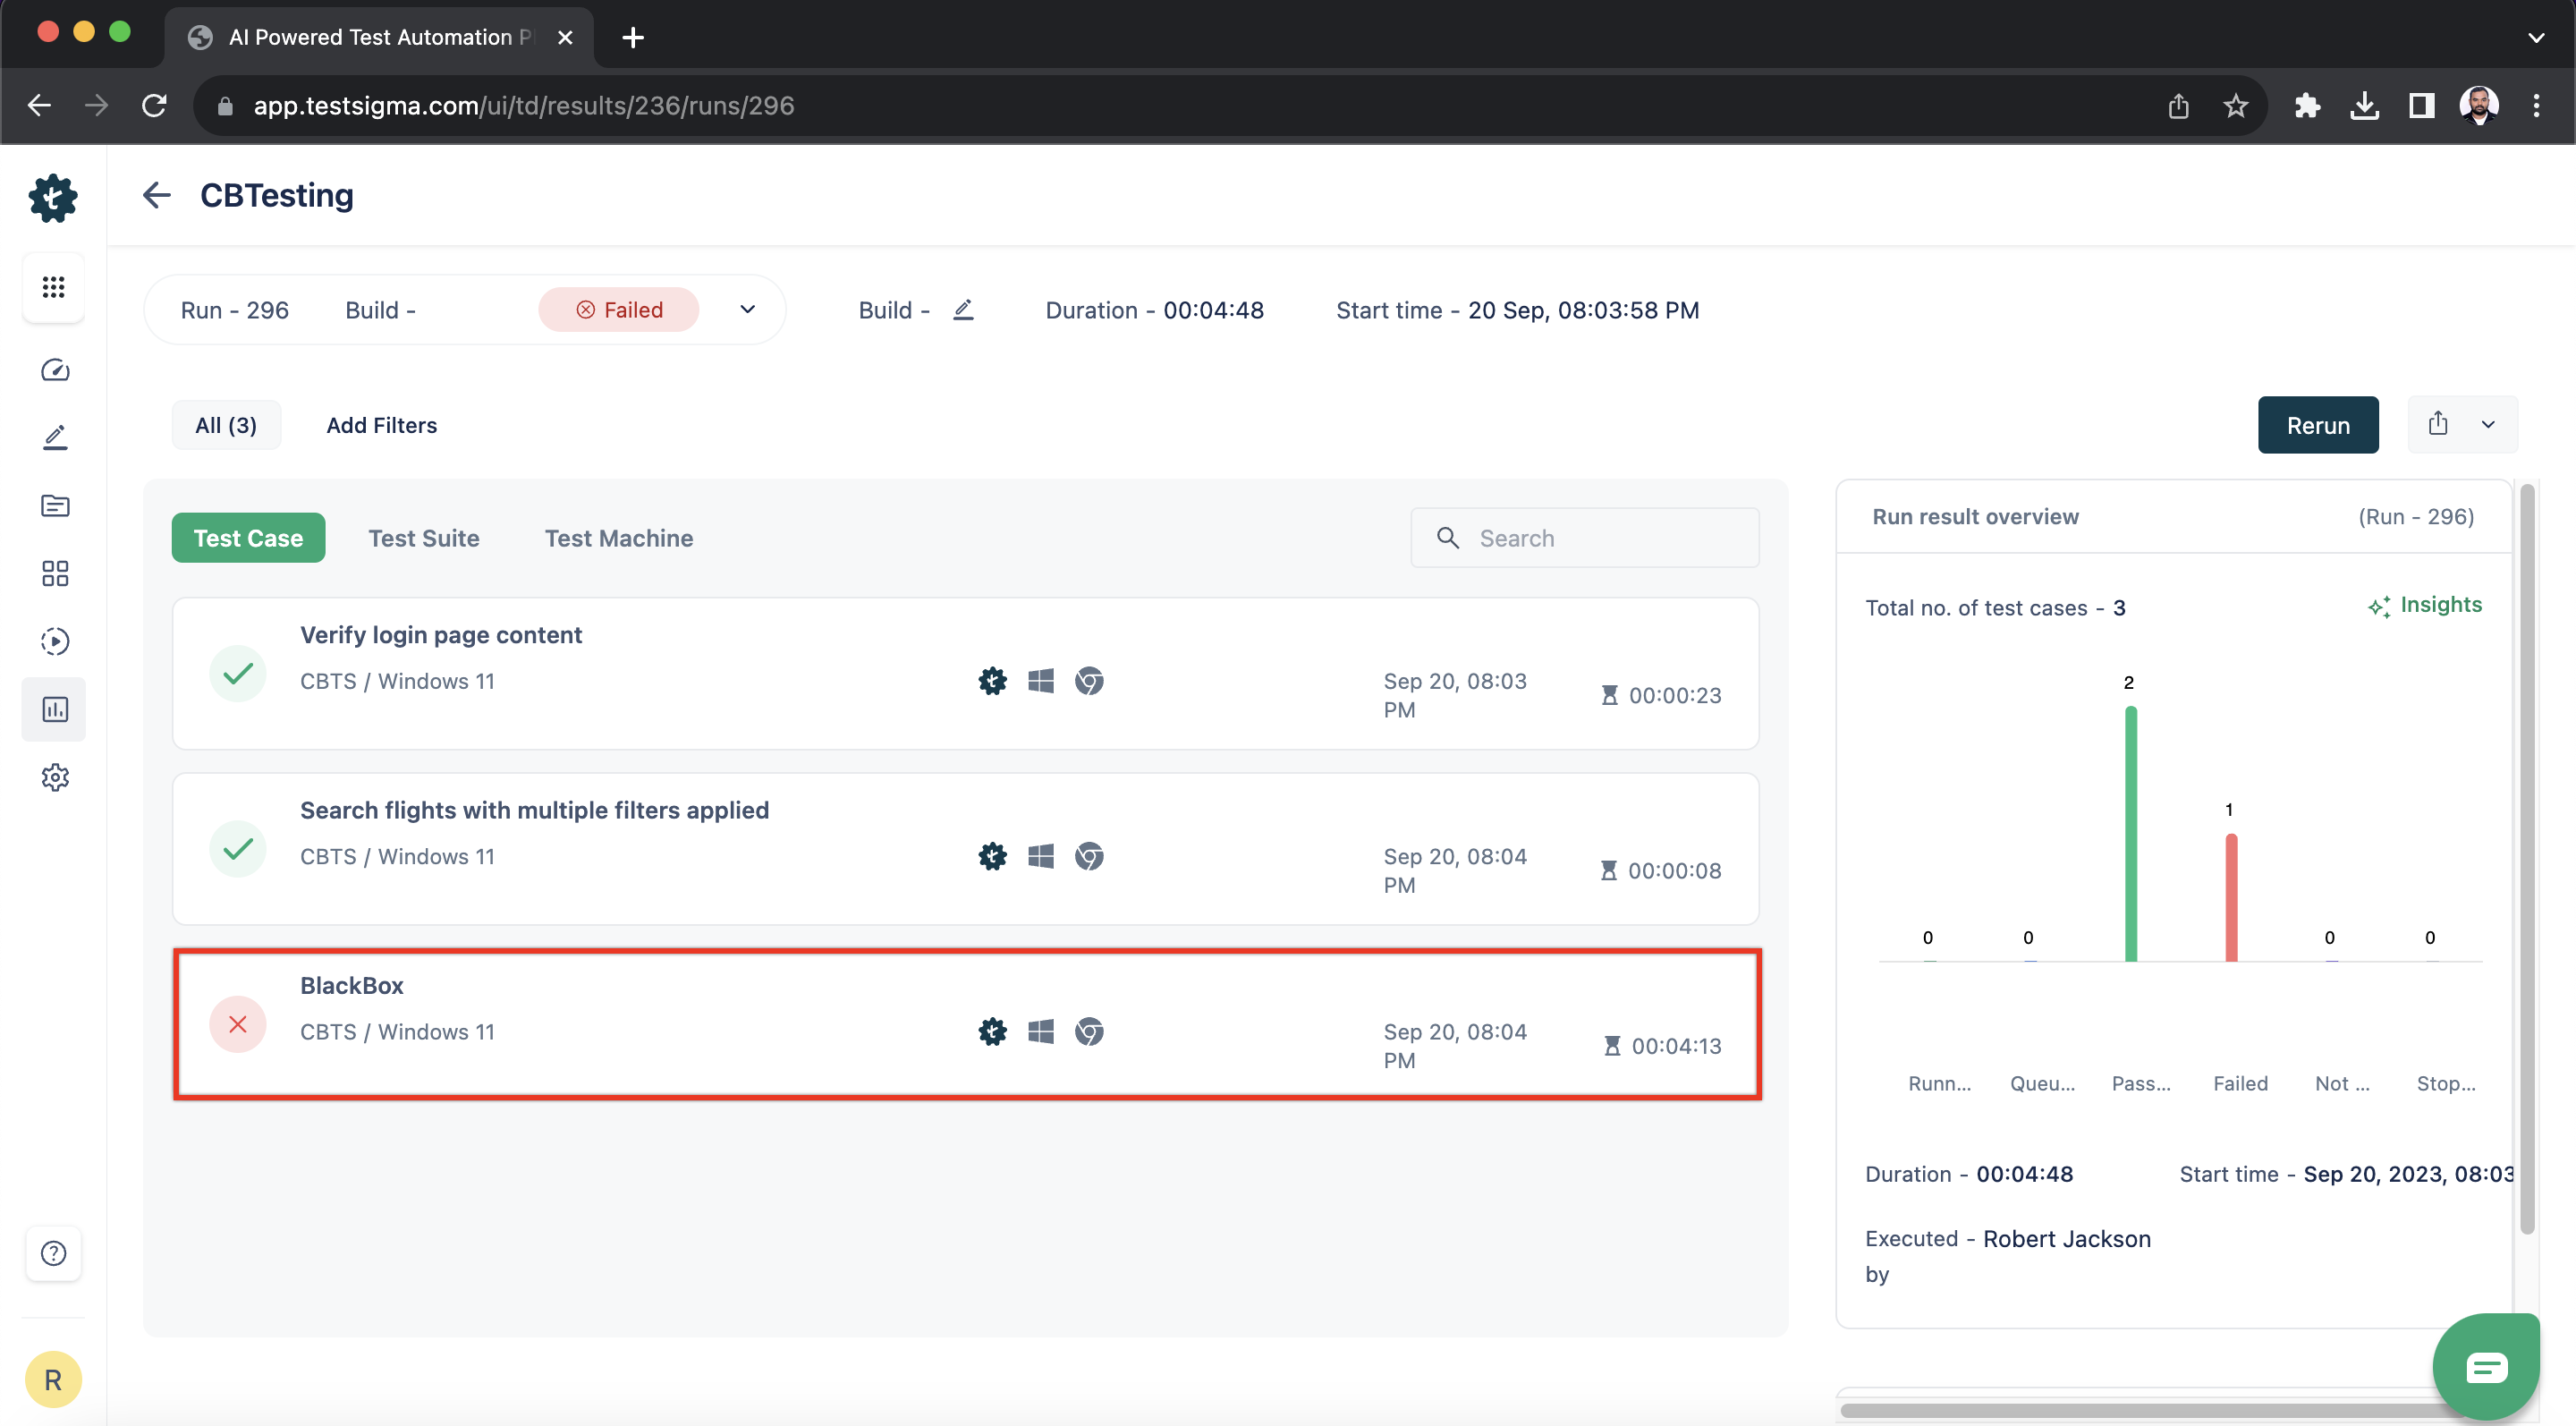
Task: Click Add Filters
Action: click(382, 425)
